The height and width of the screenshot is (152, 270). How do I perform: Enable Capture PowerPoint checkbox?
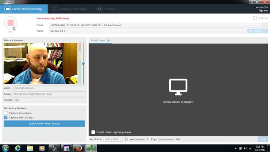click(x=6, y=113)
